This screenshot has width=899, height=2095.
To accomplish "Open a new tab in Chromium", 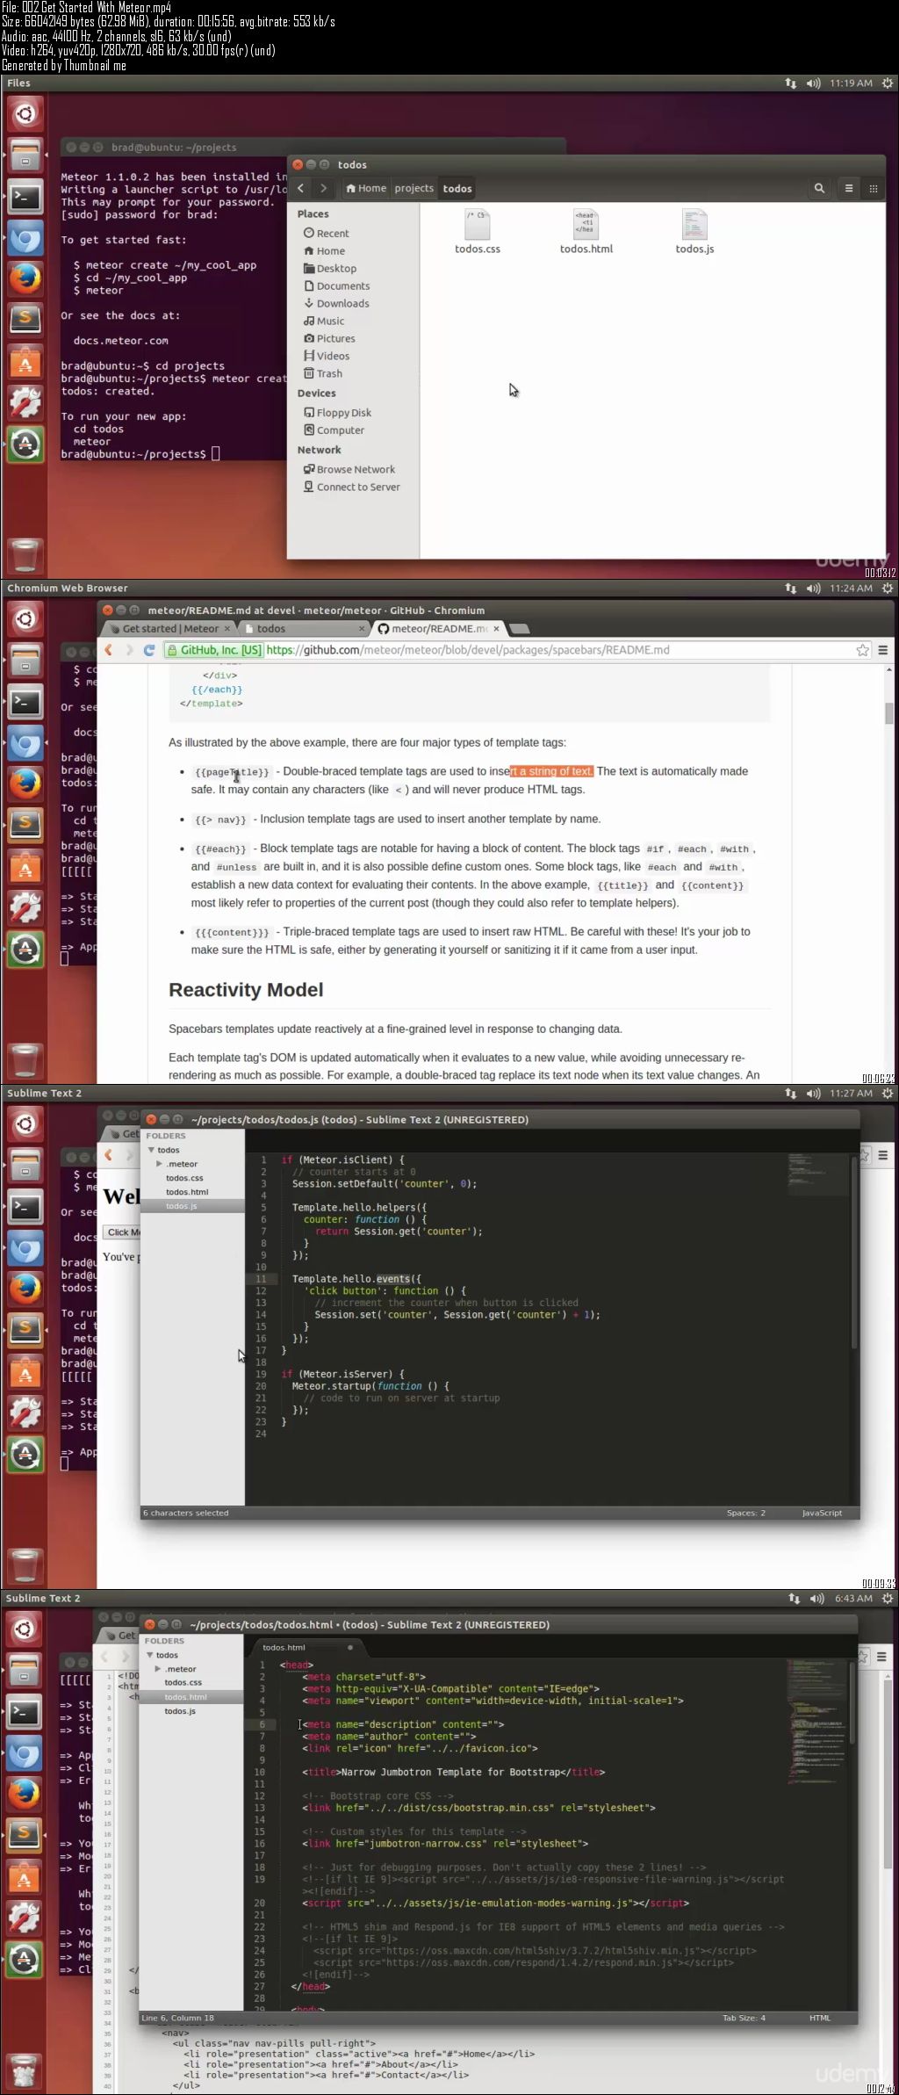I will tap(520, 629).
